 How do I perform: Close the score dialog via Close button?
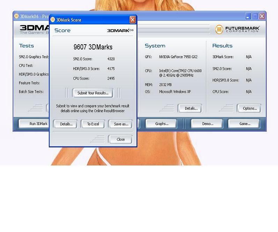tap(120, 139)
